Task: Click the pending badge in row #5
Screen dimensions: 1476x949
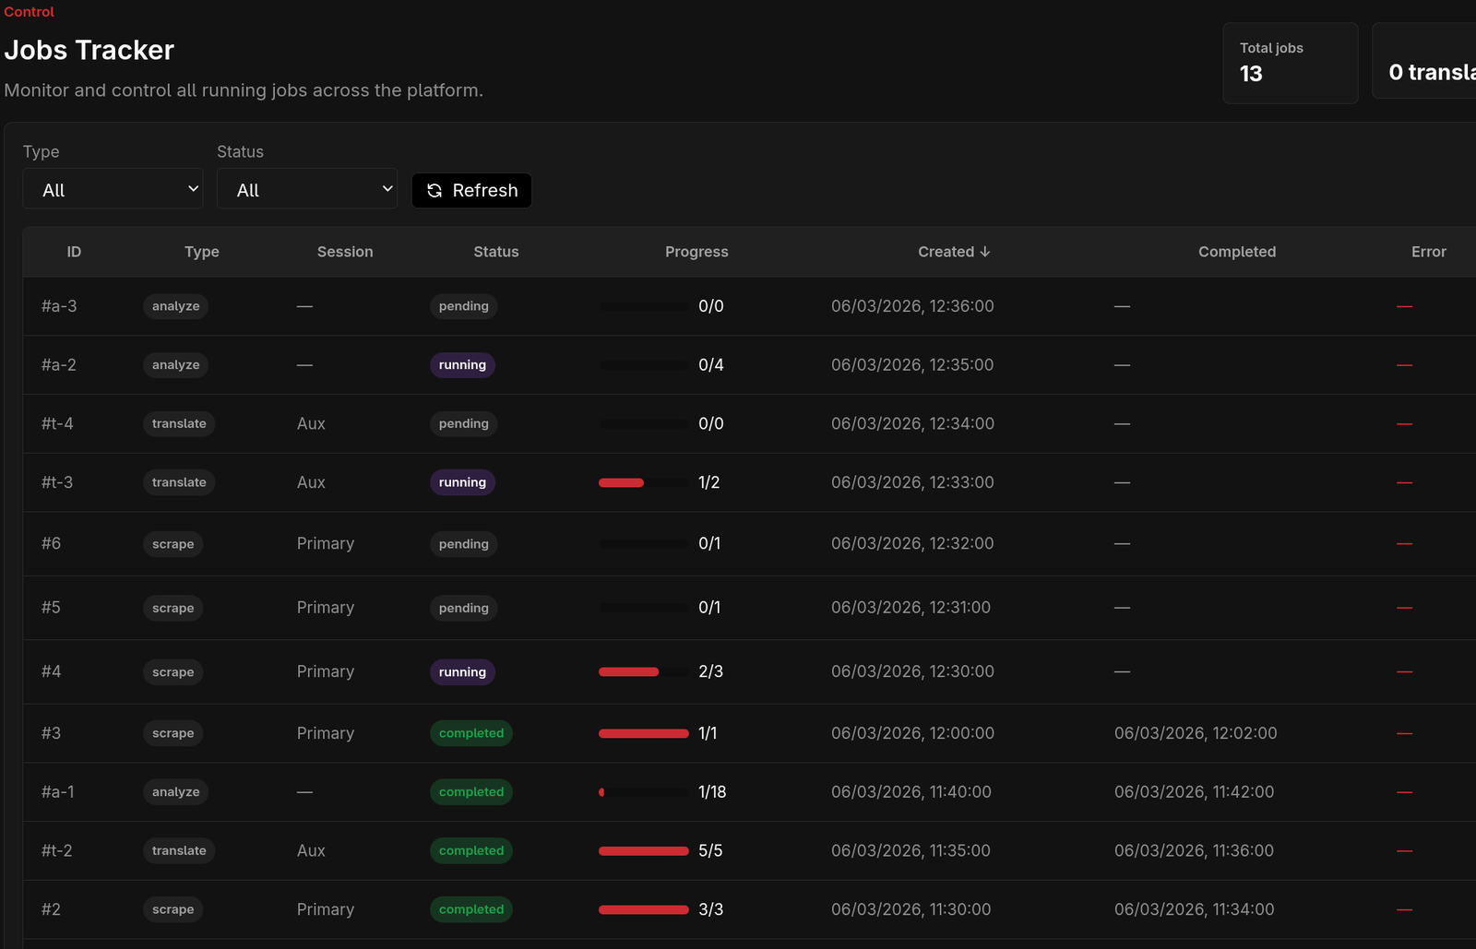Action: [x=463, y=608]
